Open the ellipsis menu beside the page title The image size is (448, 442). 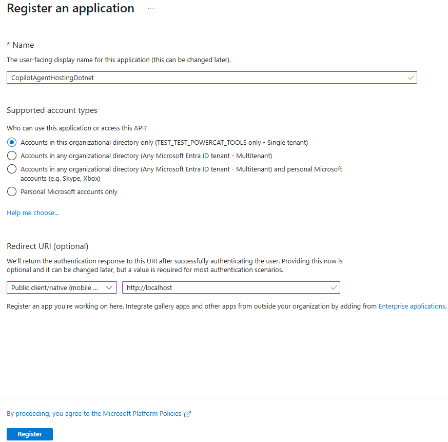coord(150,9)
